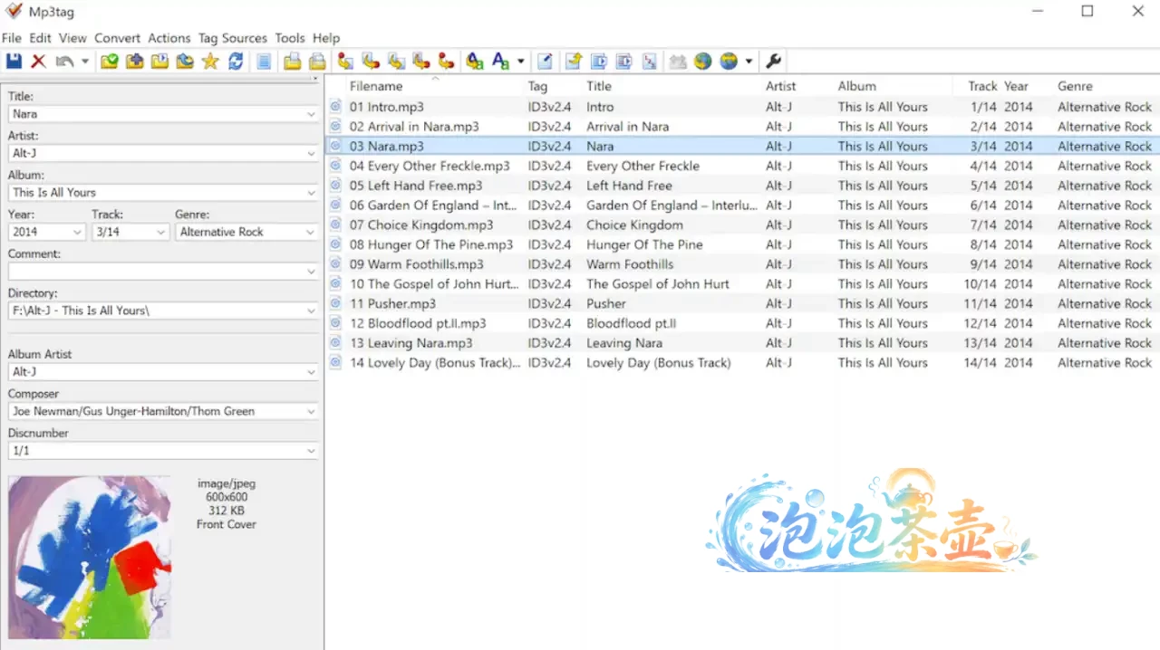Viewport: 1160px width, 650px height.
Task: Open the Convert menu
Action: coord(118,38)
